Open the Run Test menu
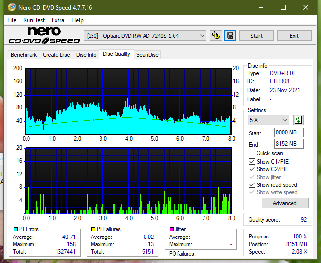321x263 pixels. point(34,20)
